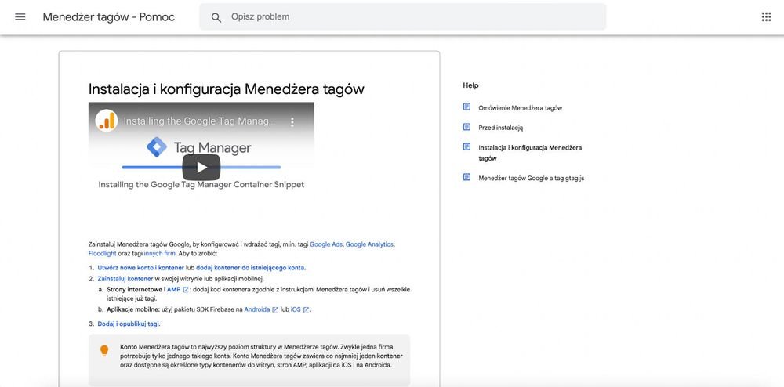Follow the Floodlight link

click(x=103, y=253)
